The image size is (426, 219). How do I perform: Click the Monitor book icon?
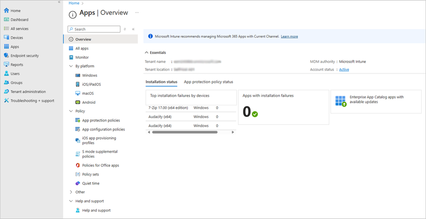point(71,57)
